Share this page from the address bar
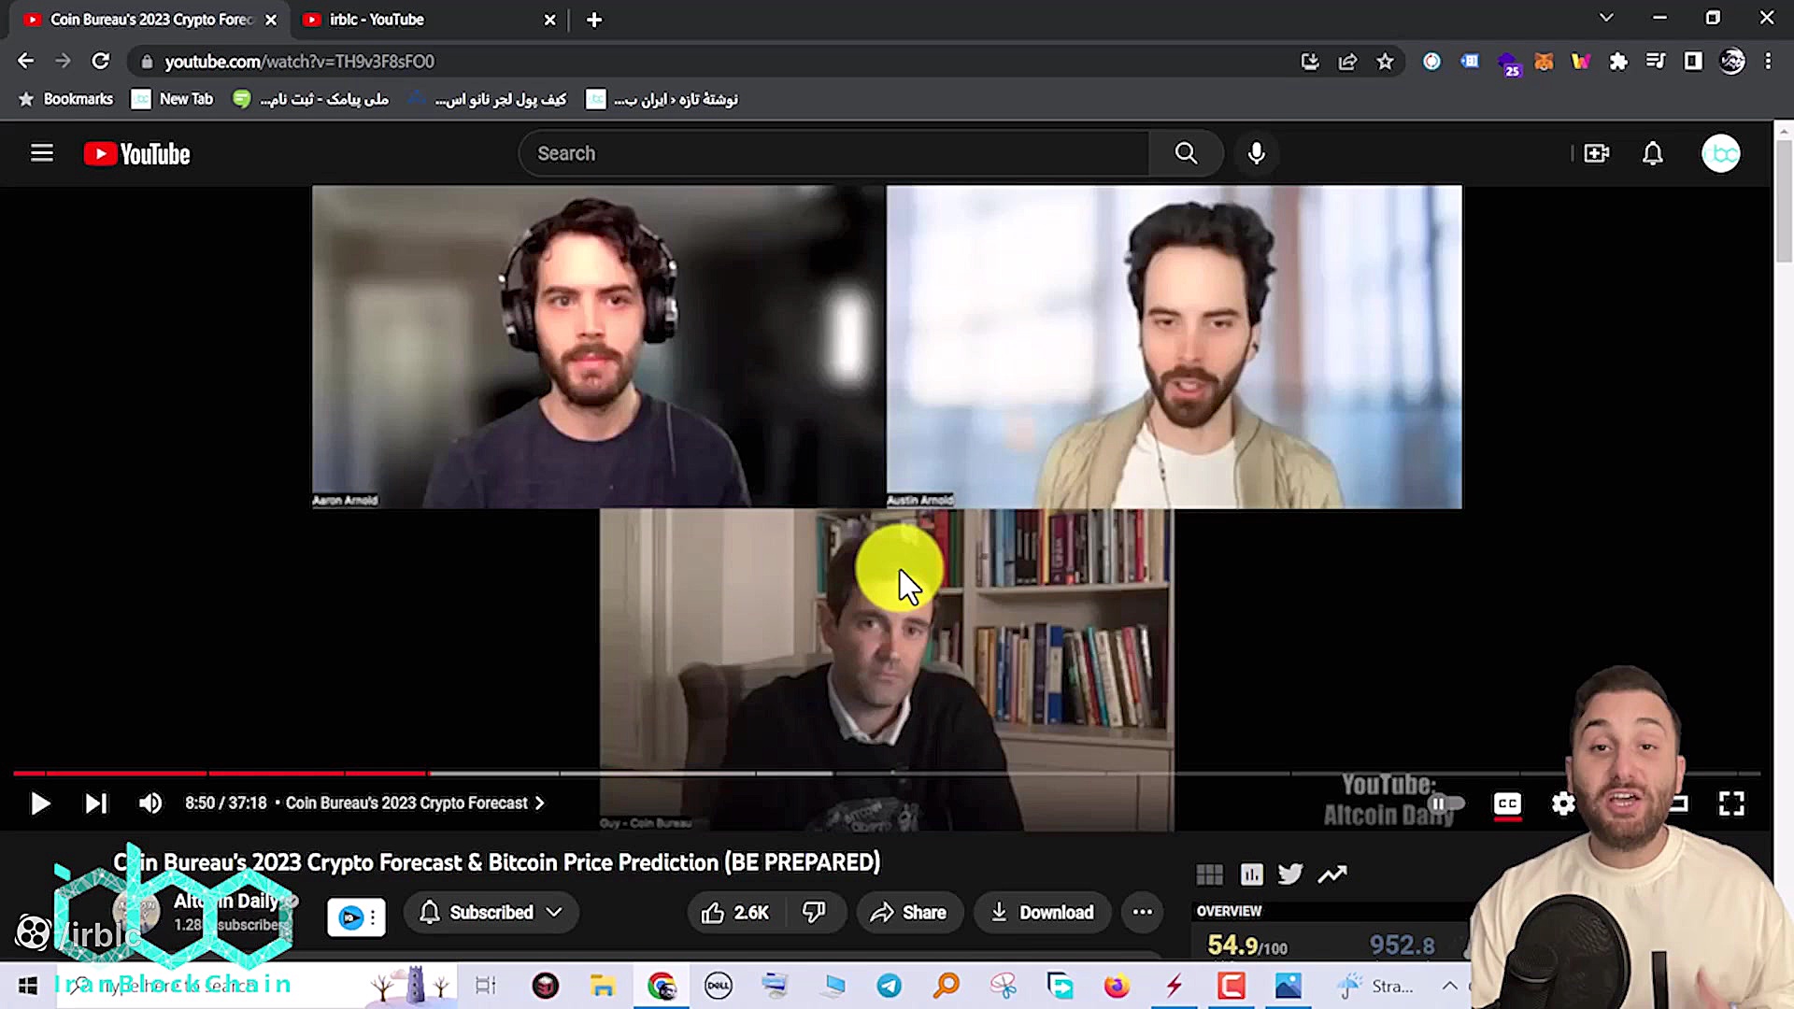This screenshot has width=1794, height=1009. [x=1347, y=62]
